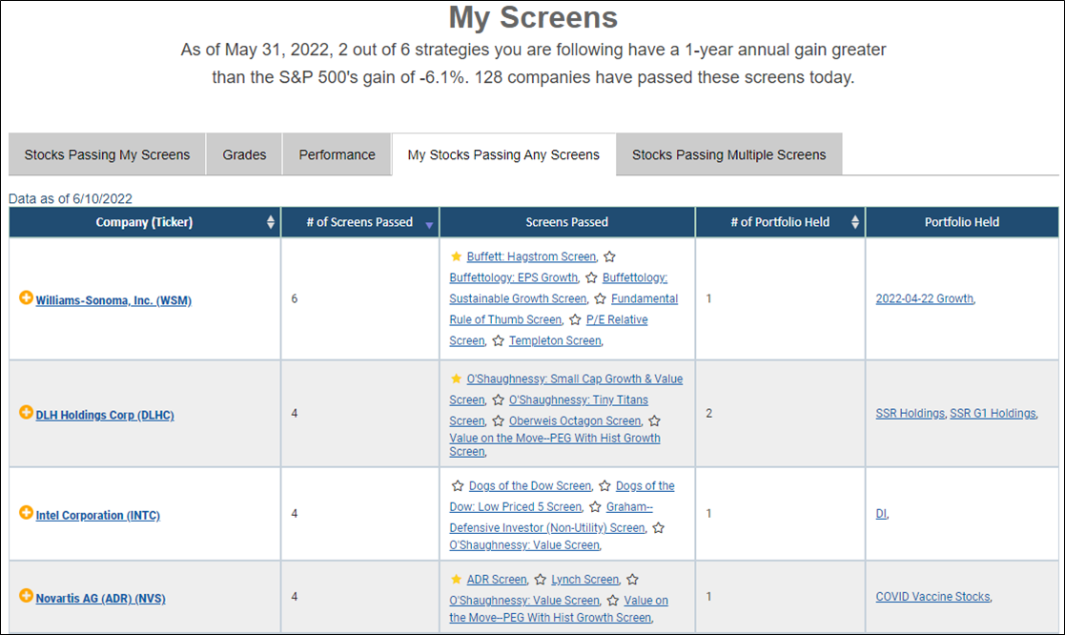This screenshot has height=635, width=1065.
Task: Open the Buffett: Hagstrom Screen link
Action: [x=531, y=256]
